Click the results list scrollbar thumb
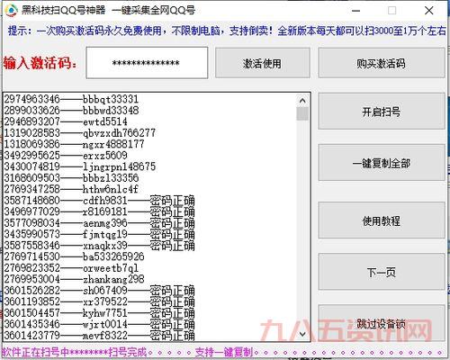This screenshot has width=450, height=360. (302, 114)
